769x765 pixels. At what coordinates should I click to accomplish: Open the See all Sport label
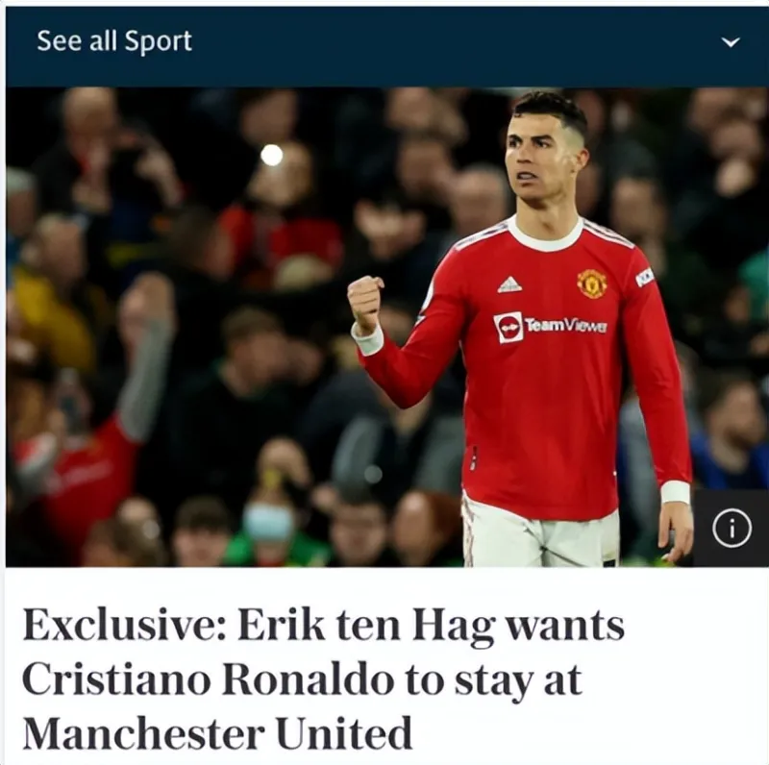tap(114, 41)
